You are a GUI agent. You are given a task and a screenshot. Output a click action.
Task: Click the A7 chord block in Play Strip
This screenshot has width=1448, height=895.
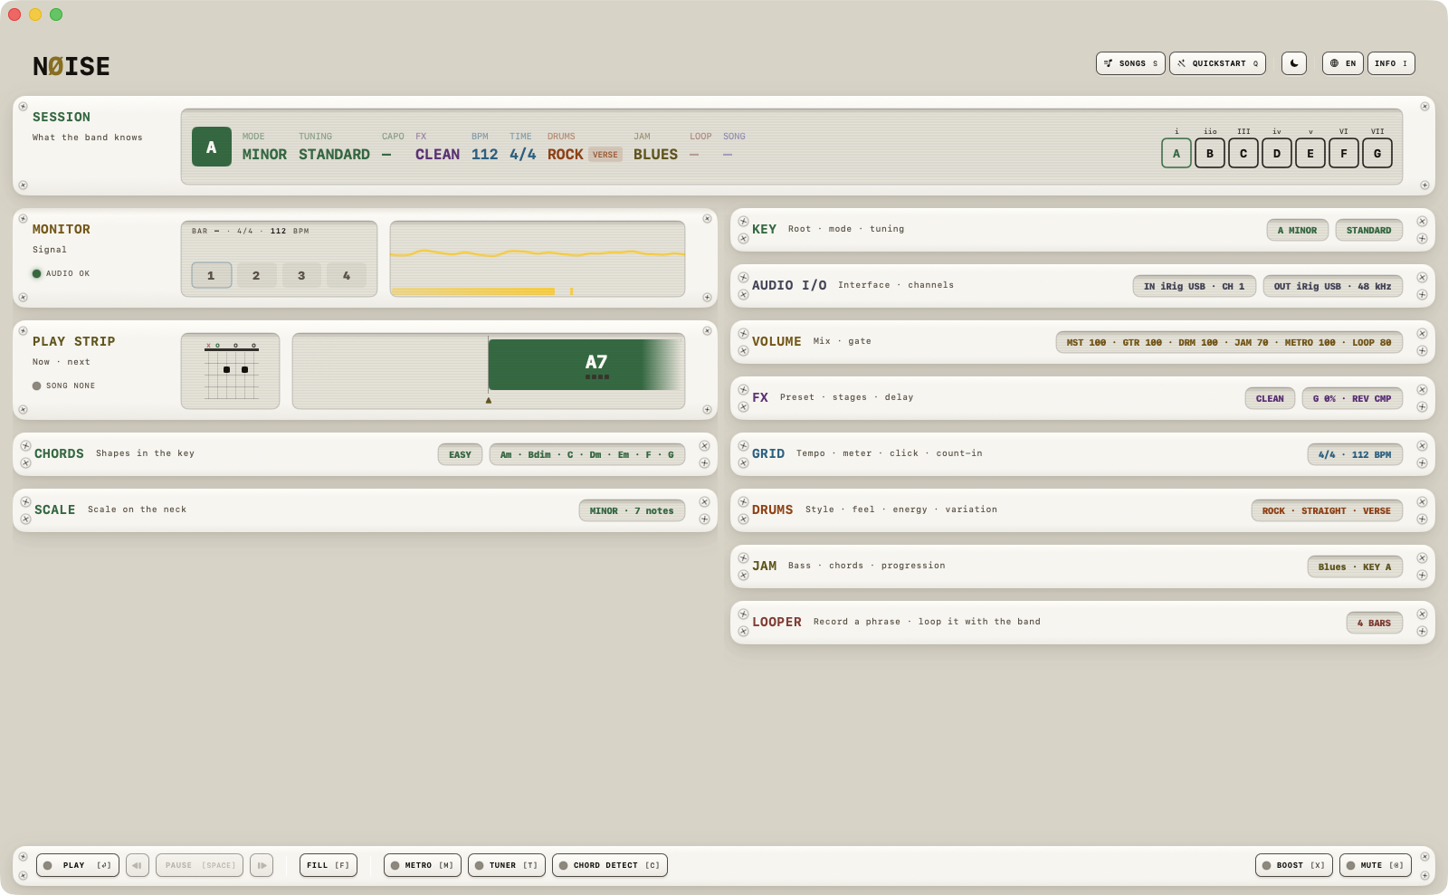585,365
